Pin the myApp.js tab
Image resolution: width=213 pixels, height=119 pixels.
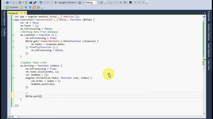tap(21, 13)
